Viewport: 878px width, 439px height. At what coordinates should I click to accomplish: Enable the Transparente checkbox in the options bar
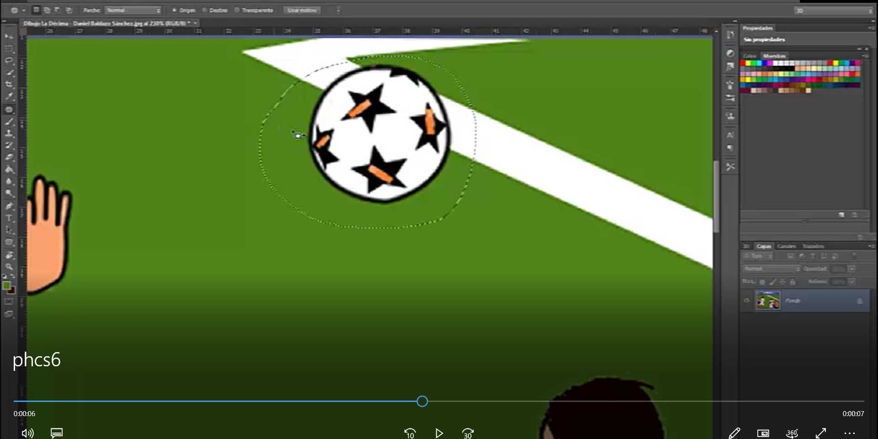click(237, 10)
